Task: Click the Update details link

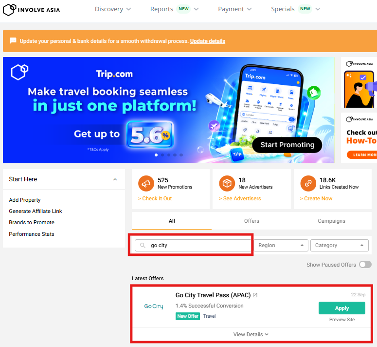Action: [x=207, y=41]
